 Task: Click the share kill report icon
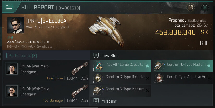191,7
